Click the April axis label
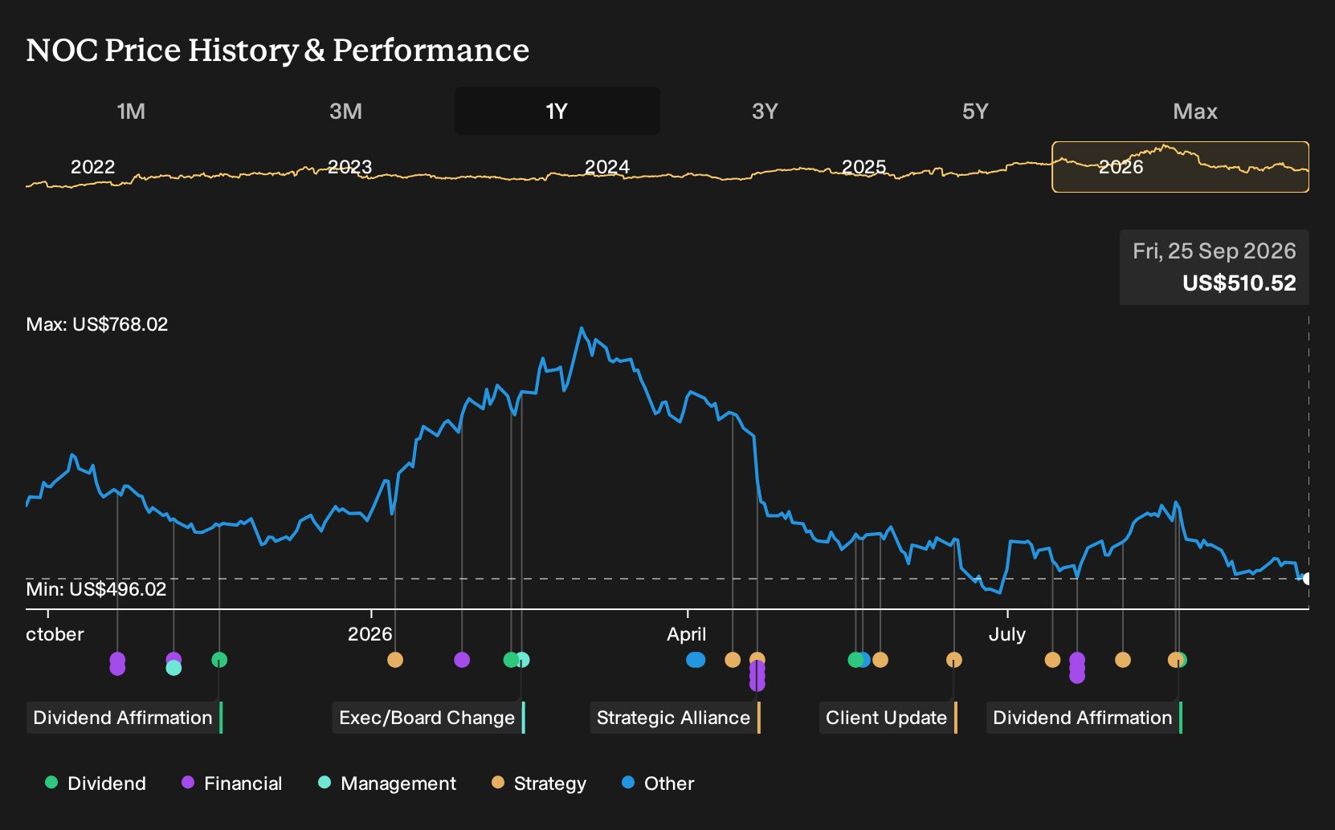This screenshot has width=1335, height=830. pyautogui.click(x=687, y=634)
